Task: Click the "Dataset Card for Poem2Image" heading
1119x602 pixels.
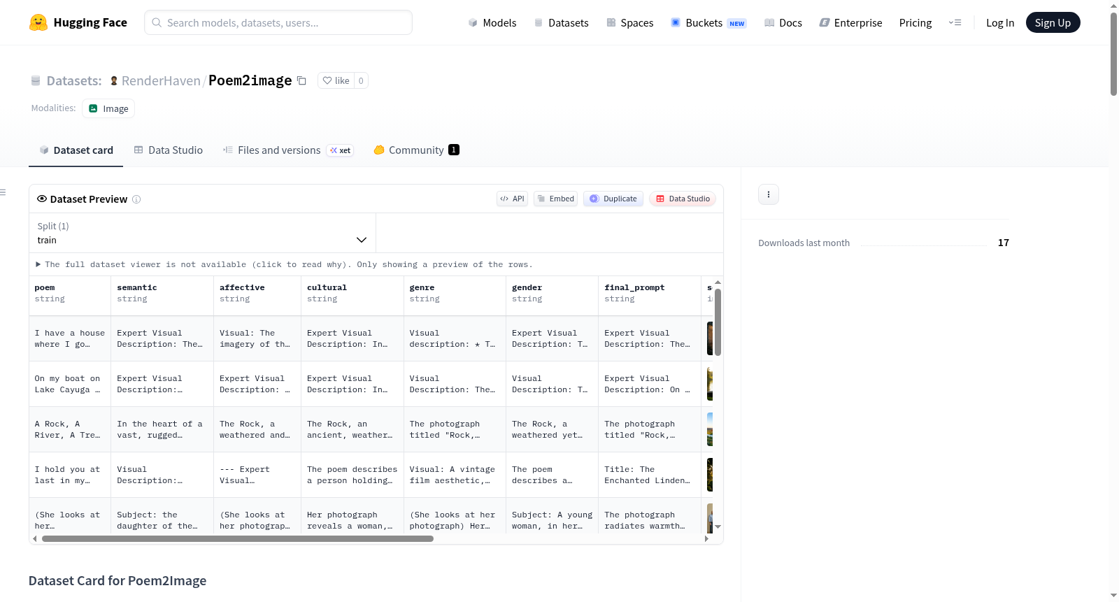Action: click(x=117, y=581)
